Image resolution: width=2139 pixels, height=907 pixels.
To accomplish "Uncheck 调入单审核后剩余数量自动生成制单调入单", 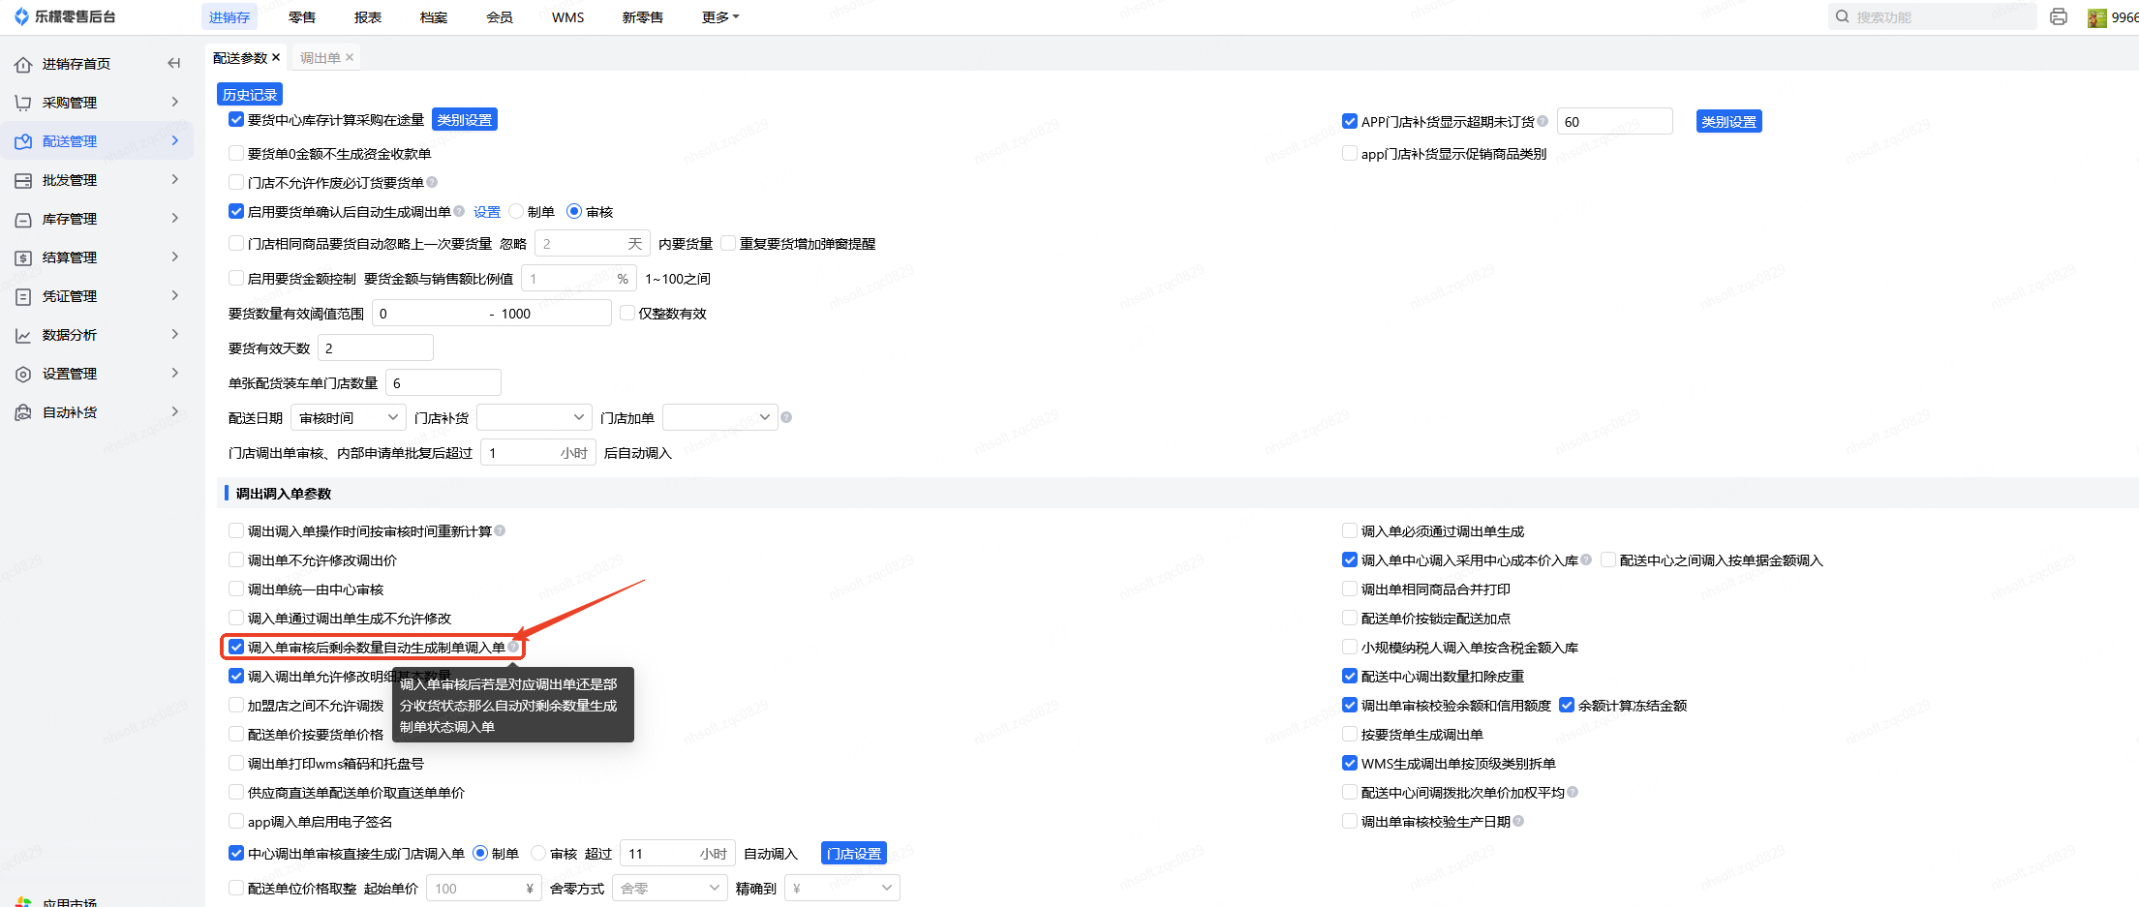I will pyautogui.click(x=236, y=647).
